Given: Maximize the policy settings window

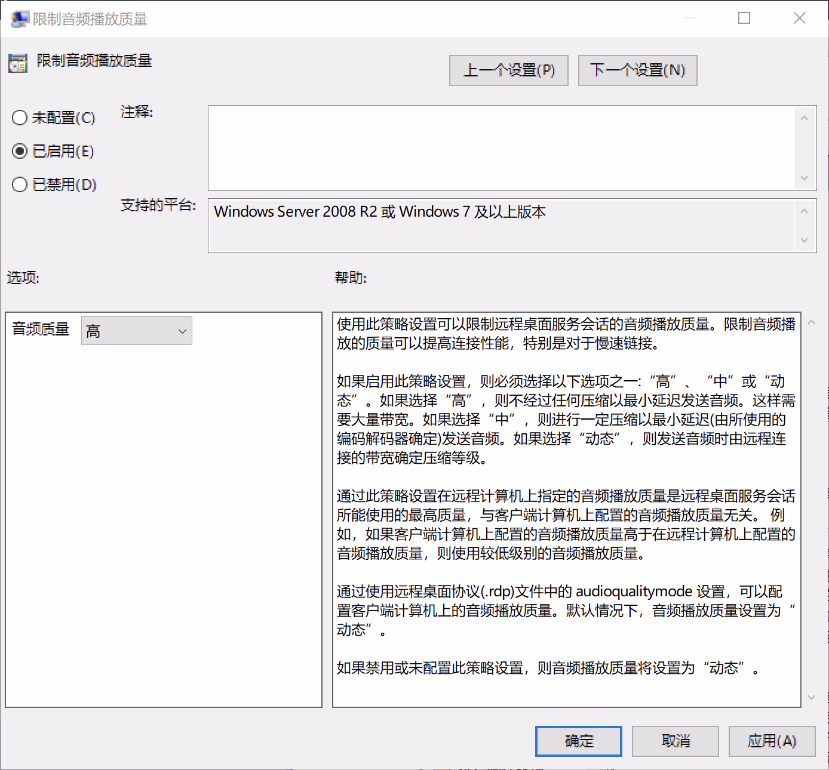Looking at the screenshot, I should pos(744,19).
